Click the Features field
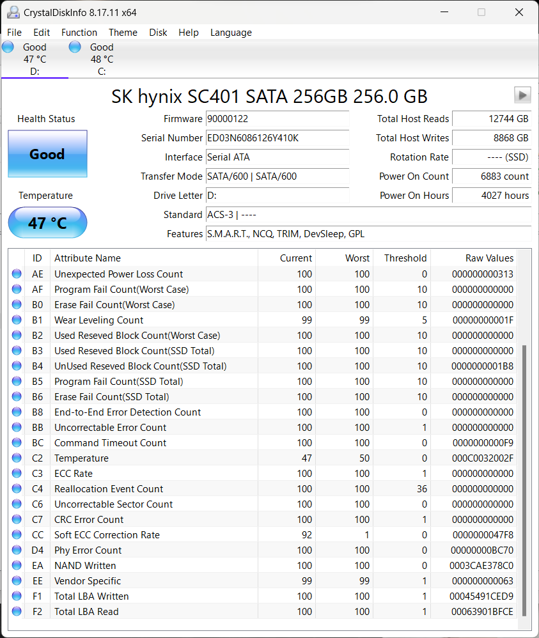The height and width of the screenshot is (638, 539). [368, 233]
